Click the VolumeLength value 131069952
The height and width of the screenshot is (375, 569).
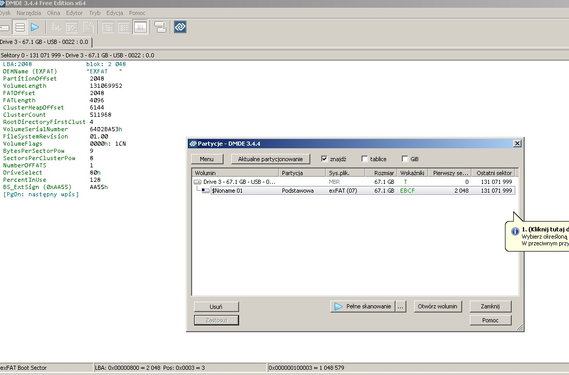(x=106, y=86)
